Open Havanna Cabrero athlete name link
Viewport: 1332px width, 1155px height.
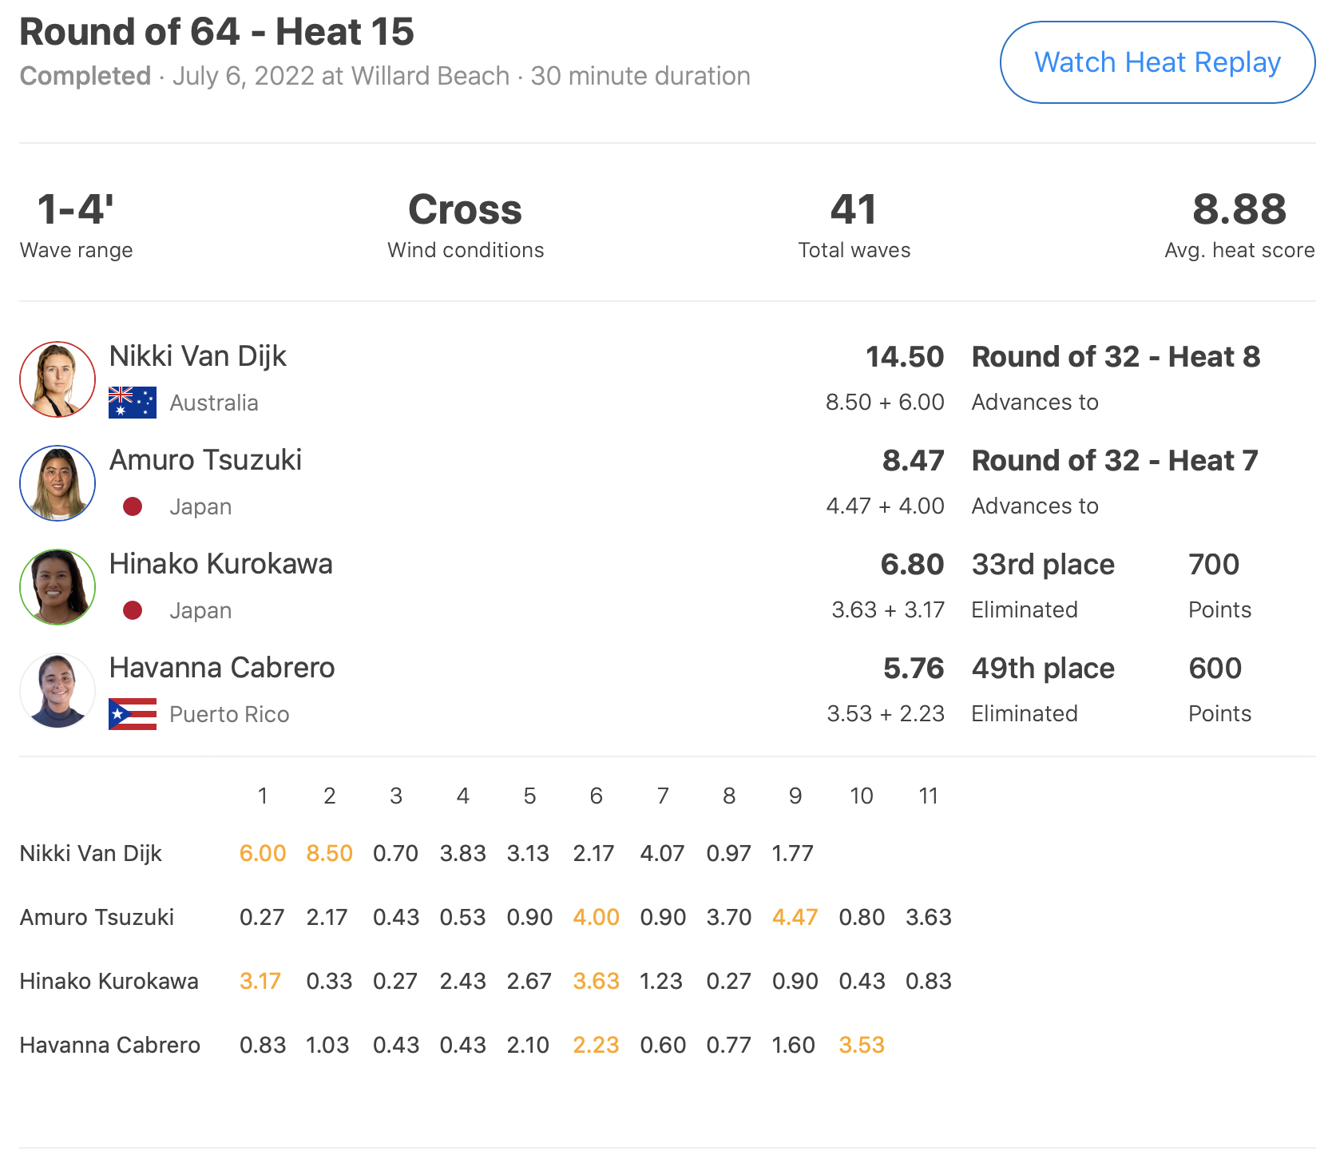coord(222,668)
